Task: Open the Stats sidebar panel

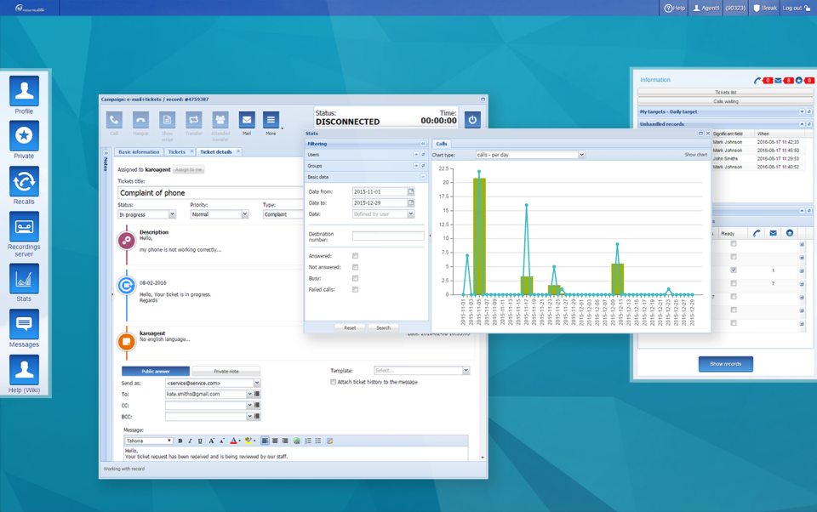Action: 23,278
